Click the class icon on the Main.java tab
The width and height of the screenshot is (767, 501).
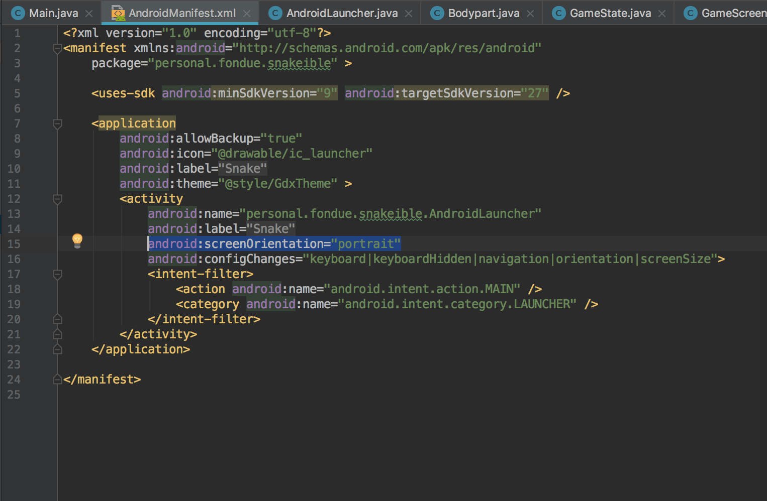click(18, 13)
